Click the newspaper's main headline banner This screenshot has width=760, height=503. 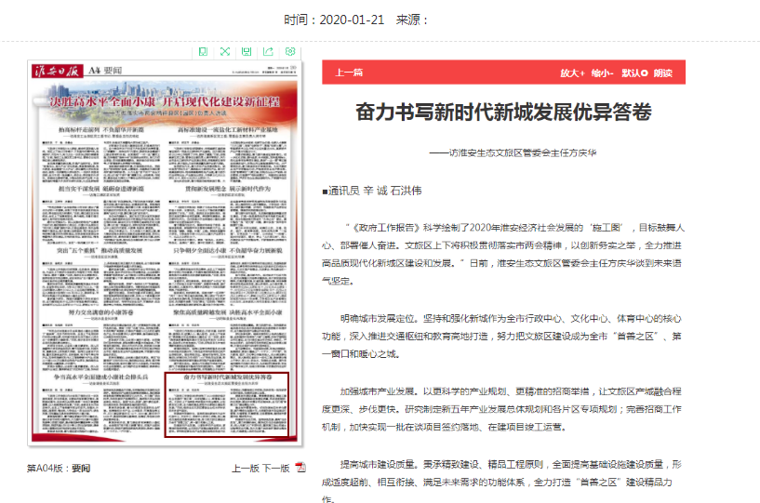[163, 100]
